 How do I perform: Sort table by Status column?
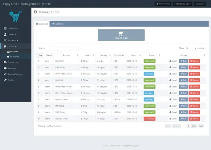pyautogui.click(x=152, y=55)
